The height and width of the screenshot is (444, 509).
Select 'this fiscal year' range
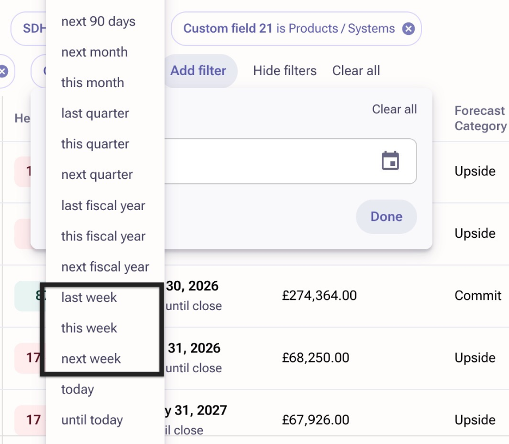[103, 236]
